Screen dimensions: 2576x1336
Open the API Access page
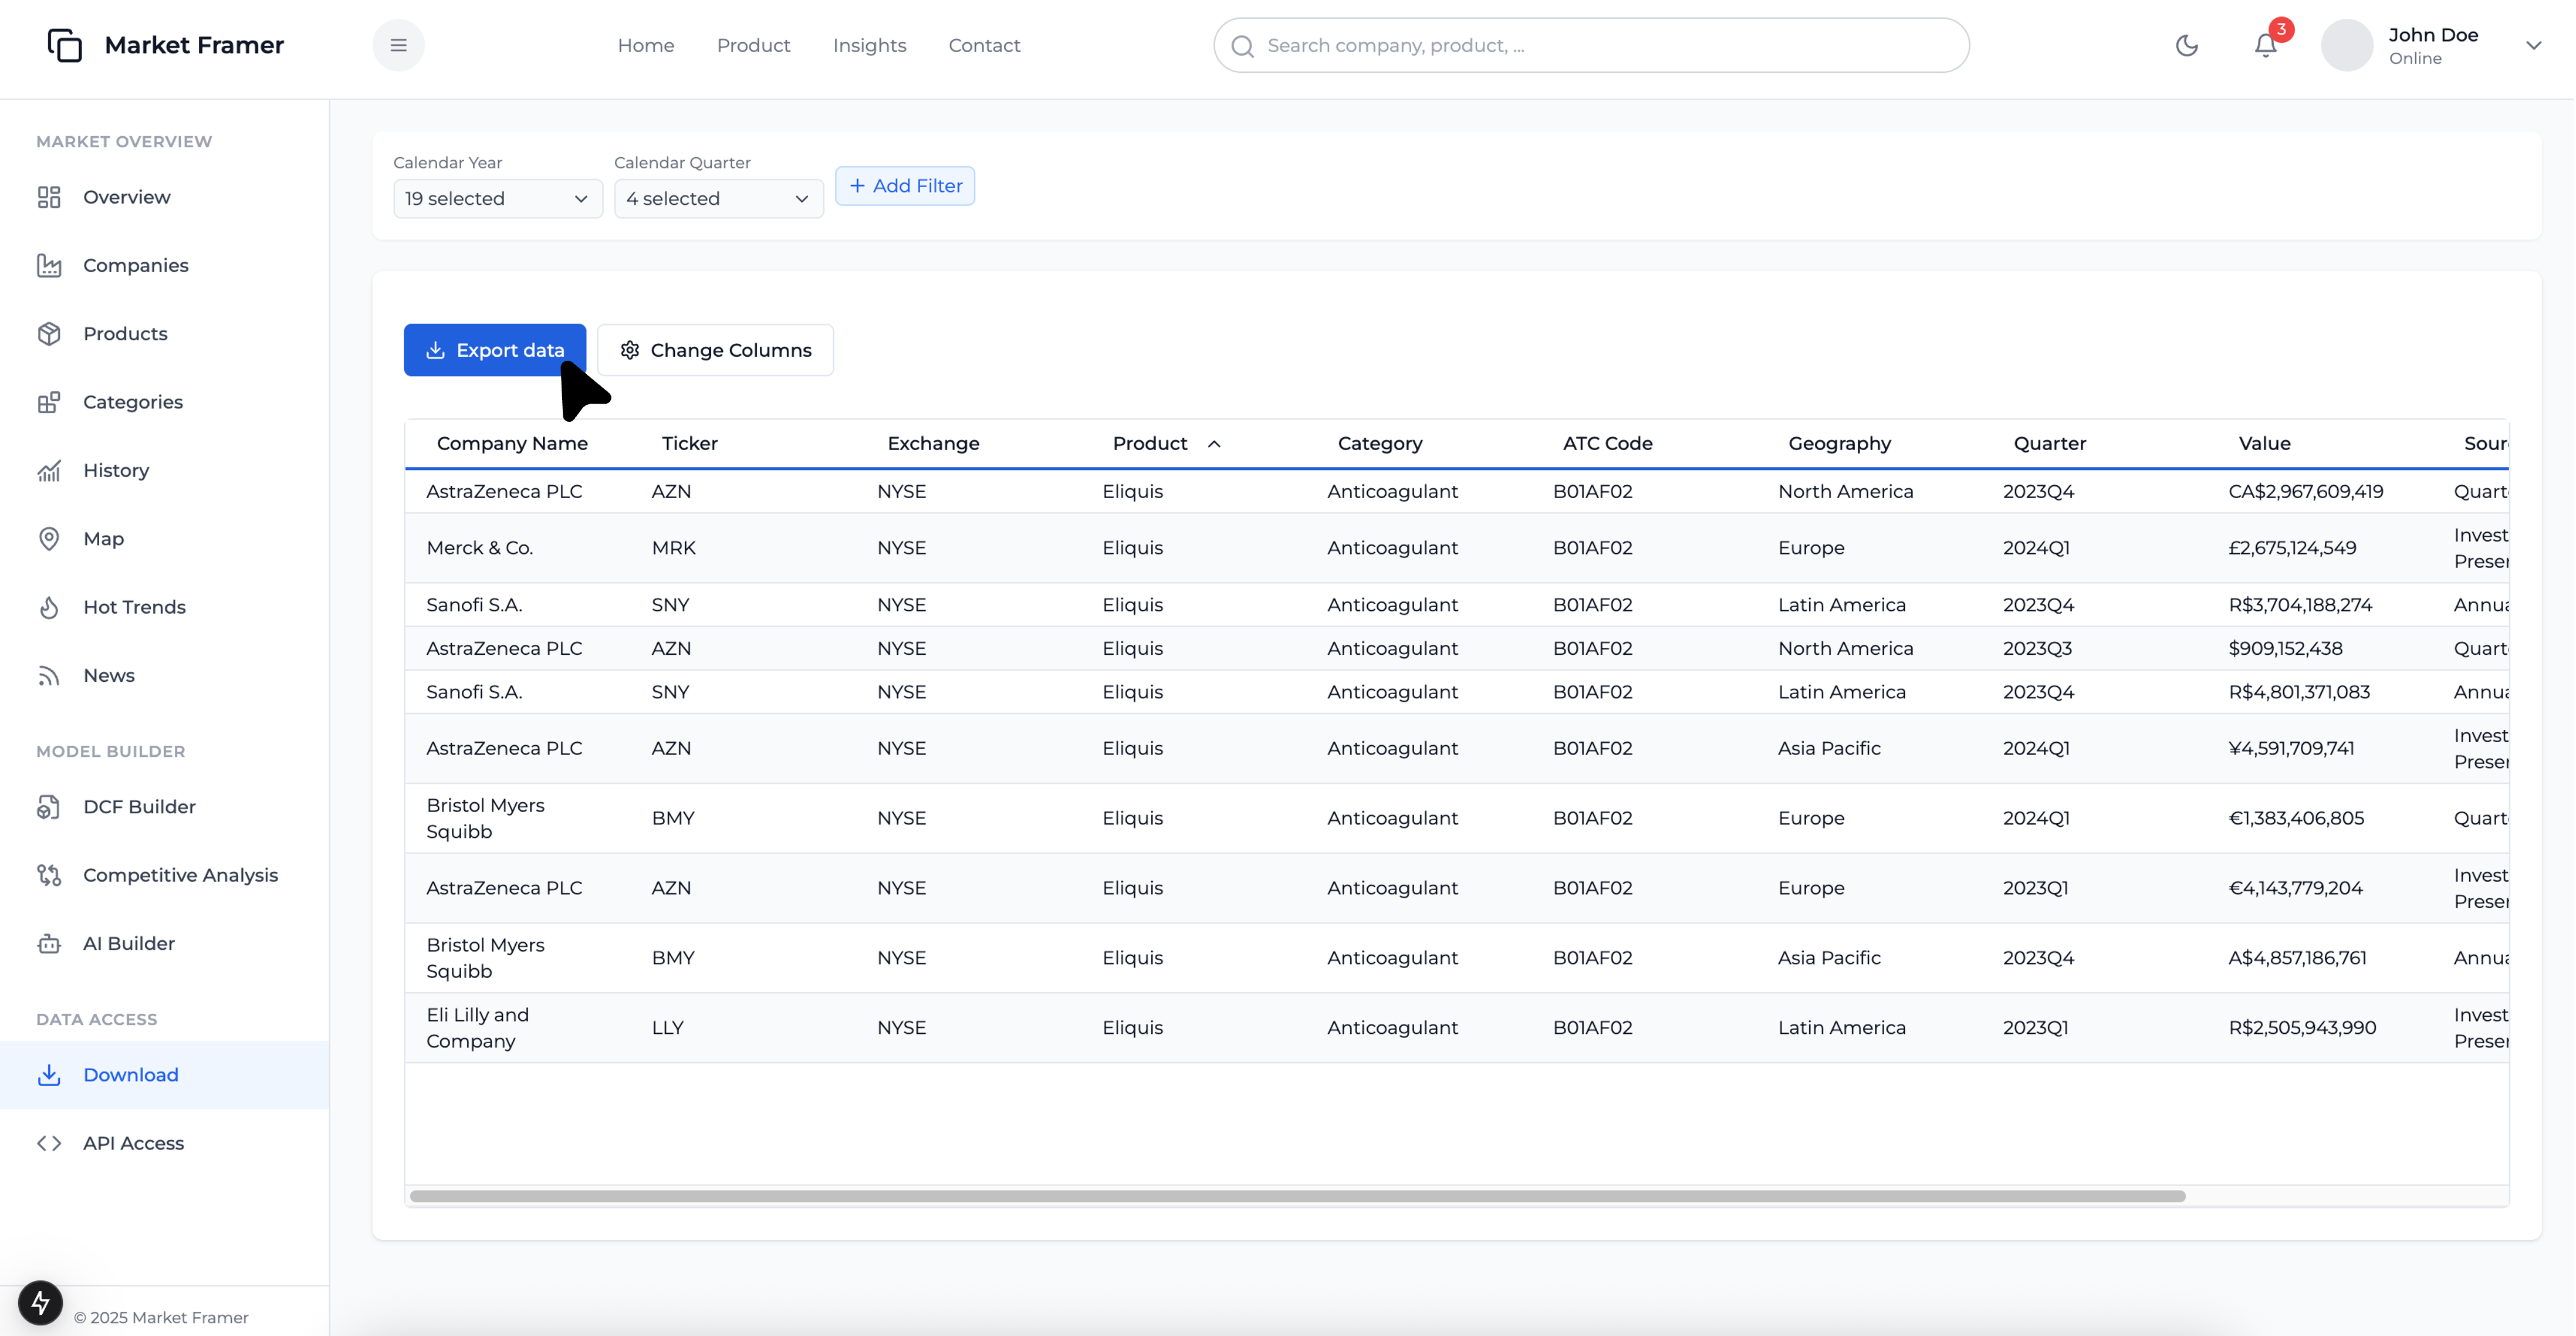click(164, 1143)
